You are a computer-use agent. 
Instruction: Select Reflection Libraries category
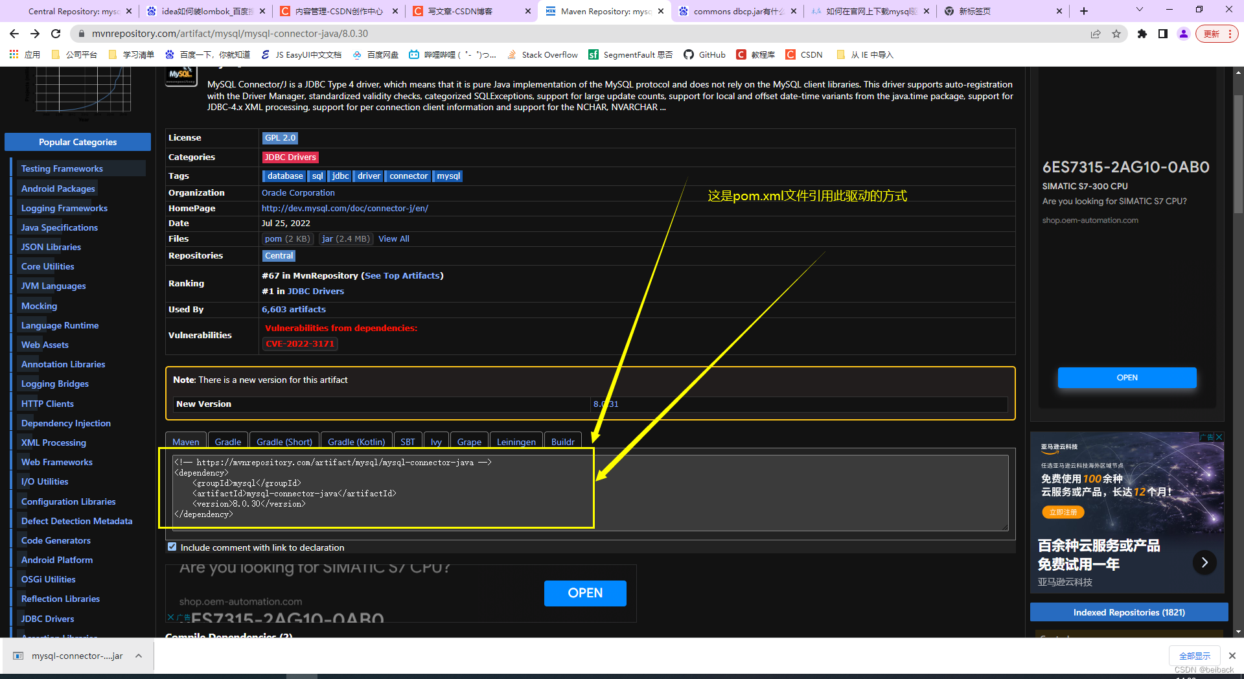[61, 599]
